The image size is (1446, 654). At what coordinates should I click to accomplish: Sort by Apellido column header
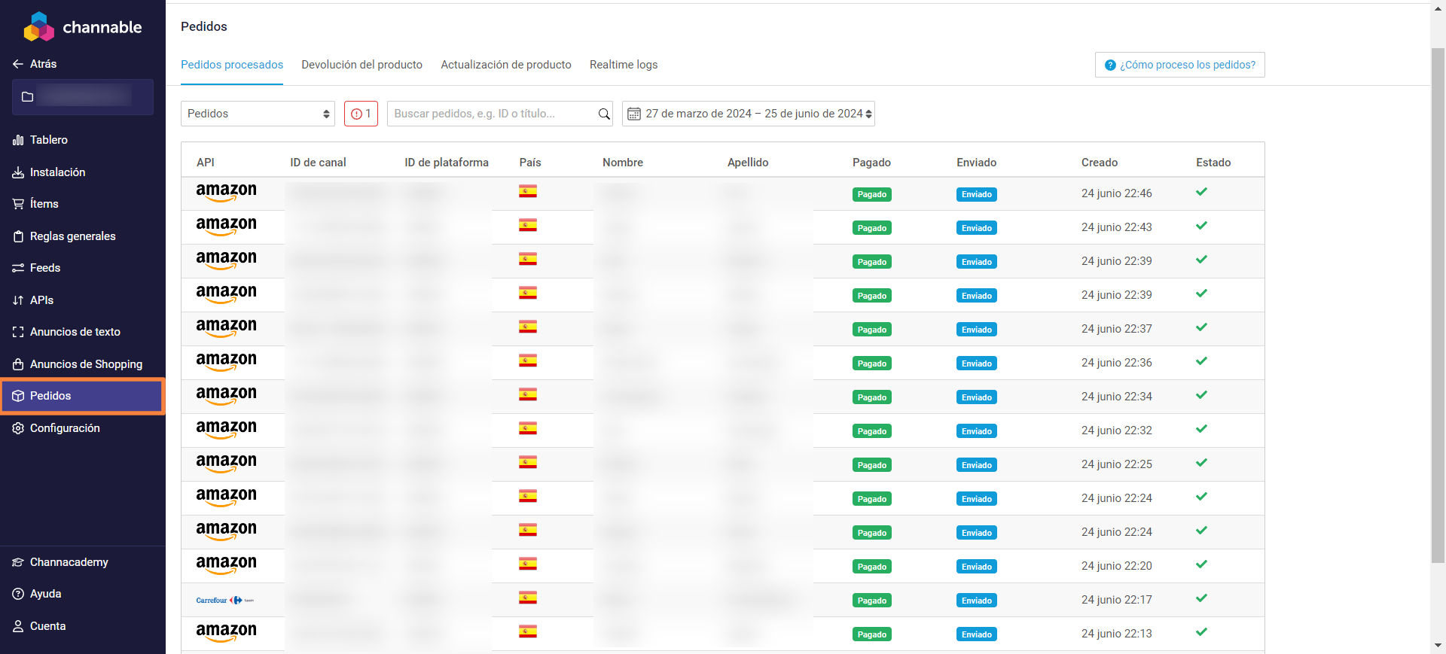[x=748, y=163]
